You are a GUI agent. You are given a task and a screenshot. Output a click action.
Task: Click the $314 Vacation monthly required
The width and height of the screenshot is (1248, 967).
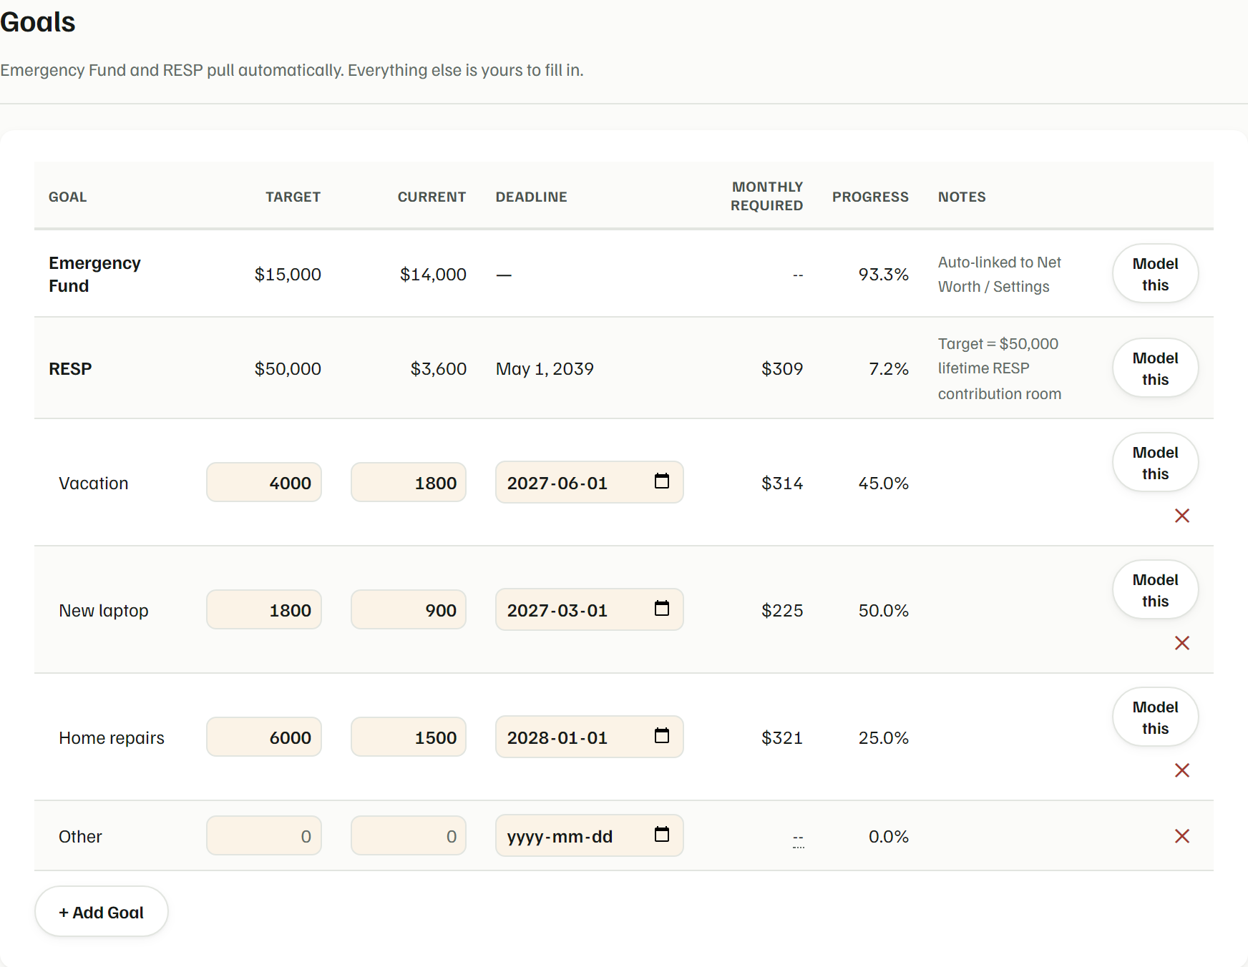pyautogui.click(x=782, y=483)
